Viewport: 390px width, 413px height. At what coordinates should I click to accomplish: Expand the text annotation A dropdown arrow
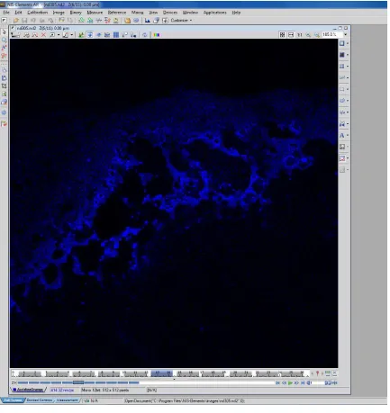point(348,136)
